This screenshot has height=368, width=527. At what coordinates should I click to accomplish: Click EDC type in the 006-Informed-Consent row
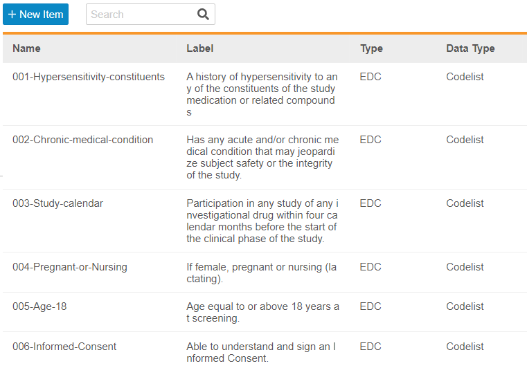point(370,347)
